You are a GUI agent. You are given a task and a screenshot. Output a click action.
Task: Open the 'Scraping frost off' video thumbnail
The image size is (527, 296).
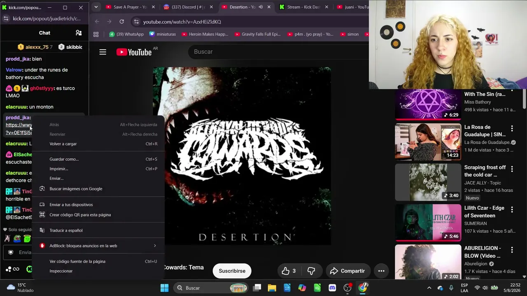pyautogui.click(x=428, y=182)
